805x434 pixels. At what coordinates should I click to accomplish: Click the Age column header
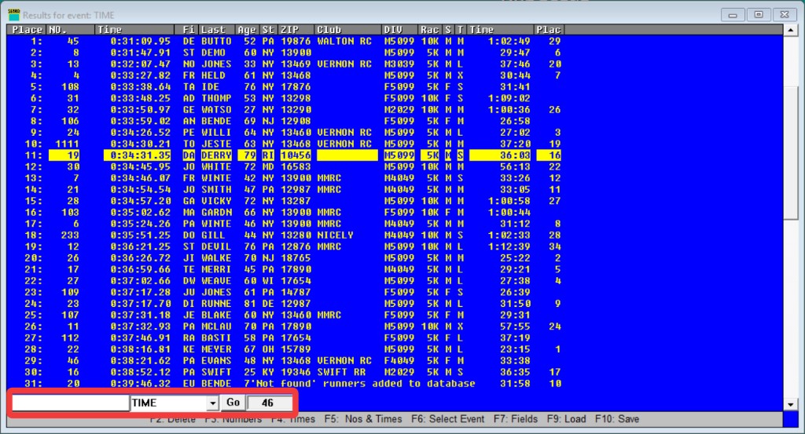[246, 30]
